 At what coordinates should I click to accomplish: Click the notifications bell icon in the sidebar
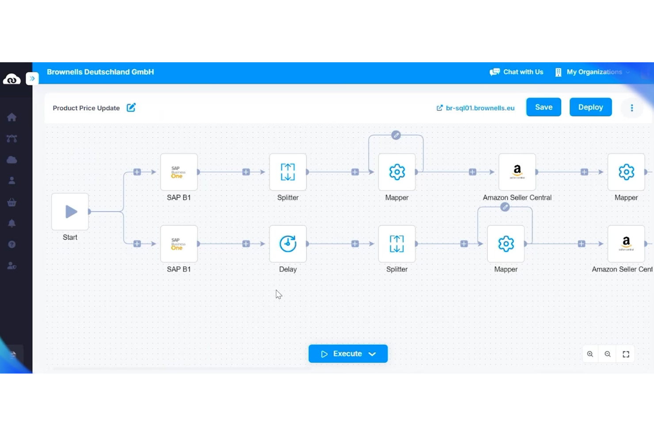point(11,223)
